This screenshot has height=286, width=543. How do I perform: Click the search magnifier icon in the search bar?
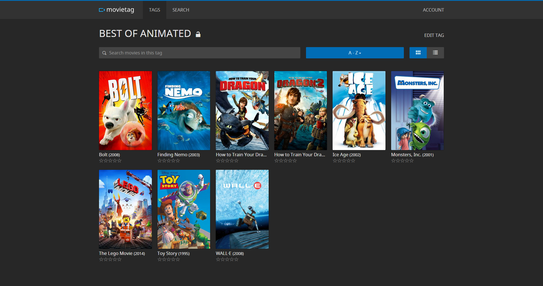tap(104, 53)
